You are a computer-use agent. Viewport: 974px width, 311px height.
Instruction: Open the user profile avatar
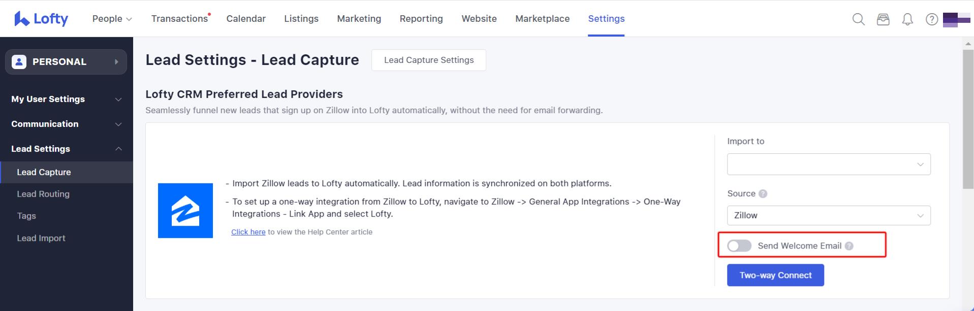956,19
